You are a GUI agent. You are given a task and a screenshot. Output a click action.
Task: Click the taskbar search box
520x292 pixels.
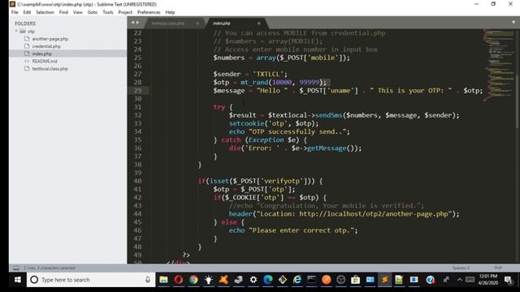pyautogui.click(x=91, y=280)
